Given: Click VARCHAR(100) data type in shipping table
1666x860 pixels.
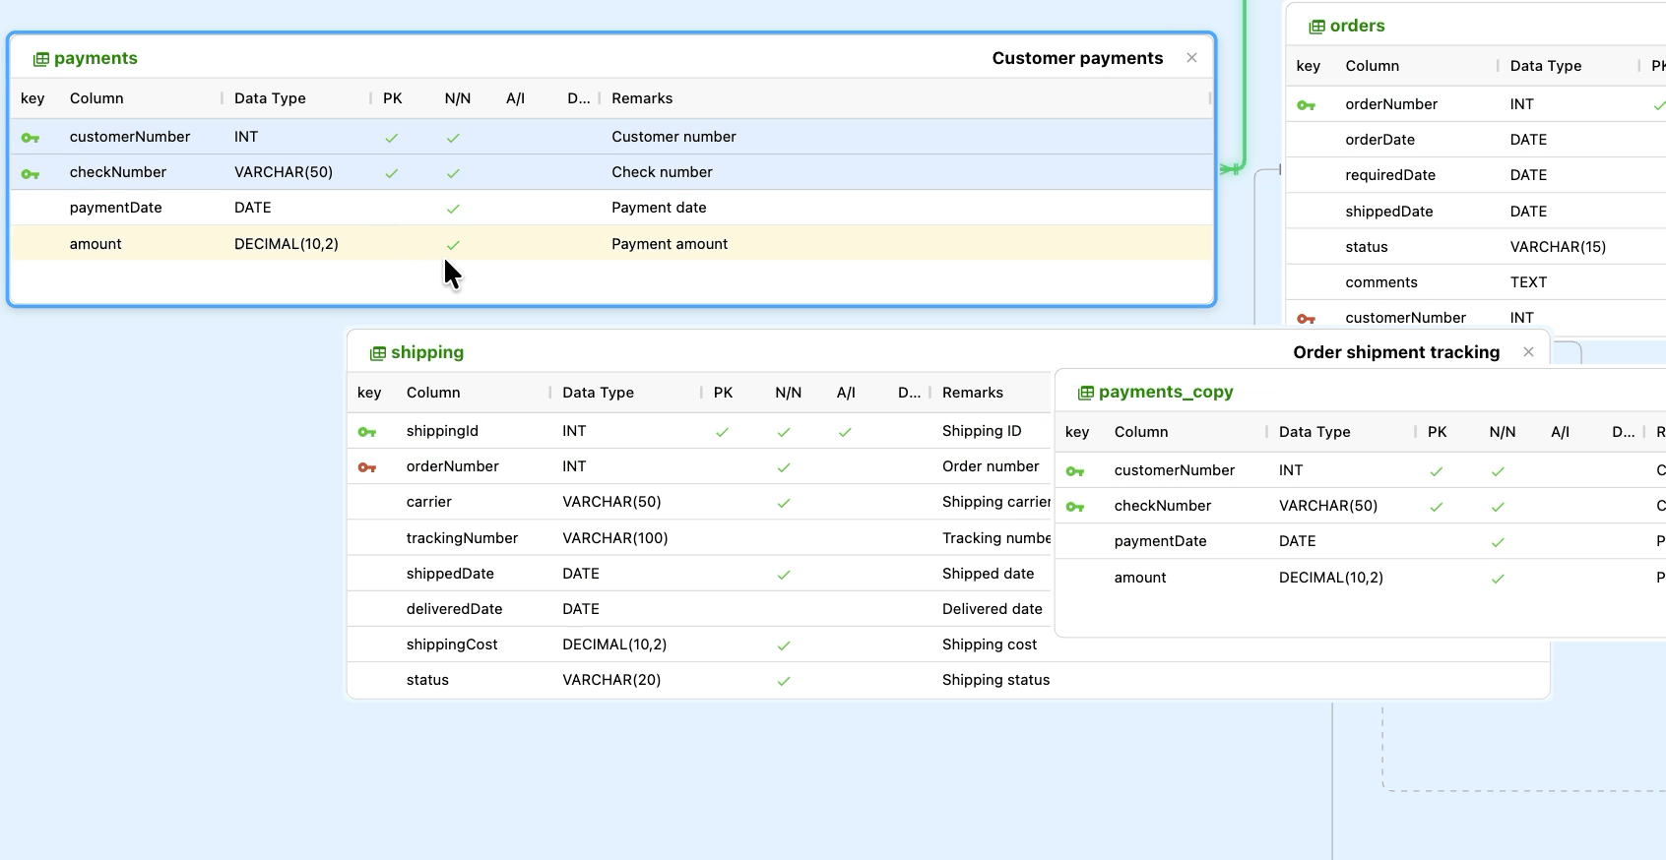Looking at the screenshot, I should (615, 538).
